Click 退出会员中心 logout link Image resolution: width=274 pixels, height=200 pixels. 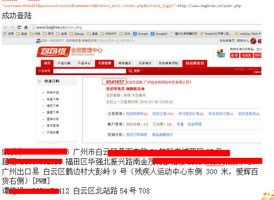coord(109,41)
